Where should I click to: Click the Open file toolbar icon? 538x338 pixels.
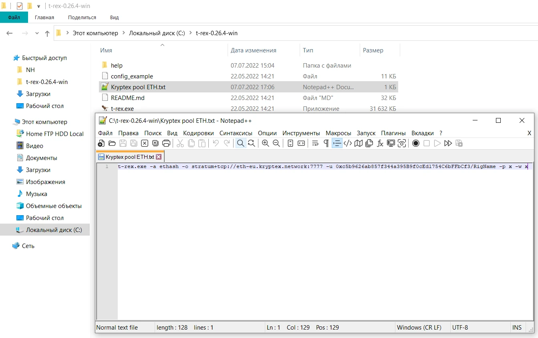[112, 143]
